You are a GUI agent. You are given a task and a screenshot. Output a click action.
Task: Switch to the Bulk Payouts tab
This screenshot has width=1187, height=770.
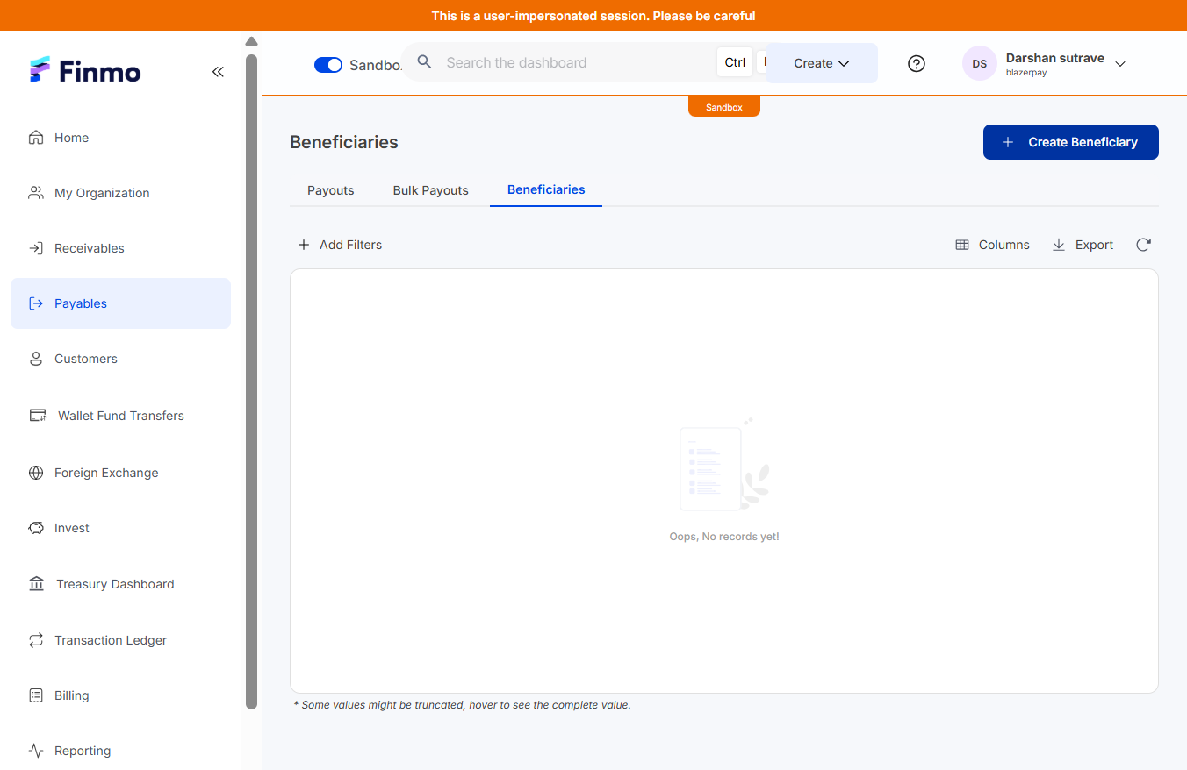click(x=431, y=190)
